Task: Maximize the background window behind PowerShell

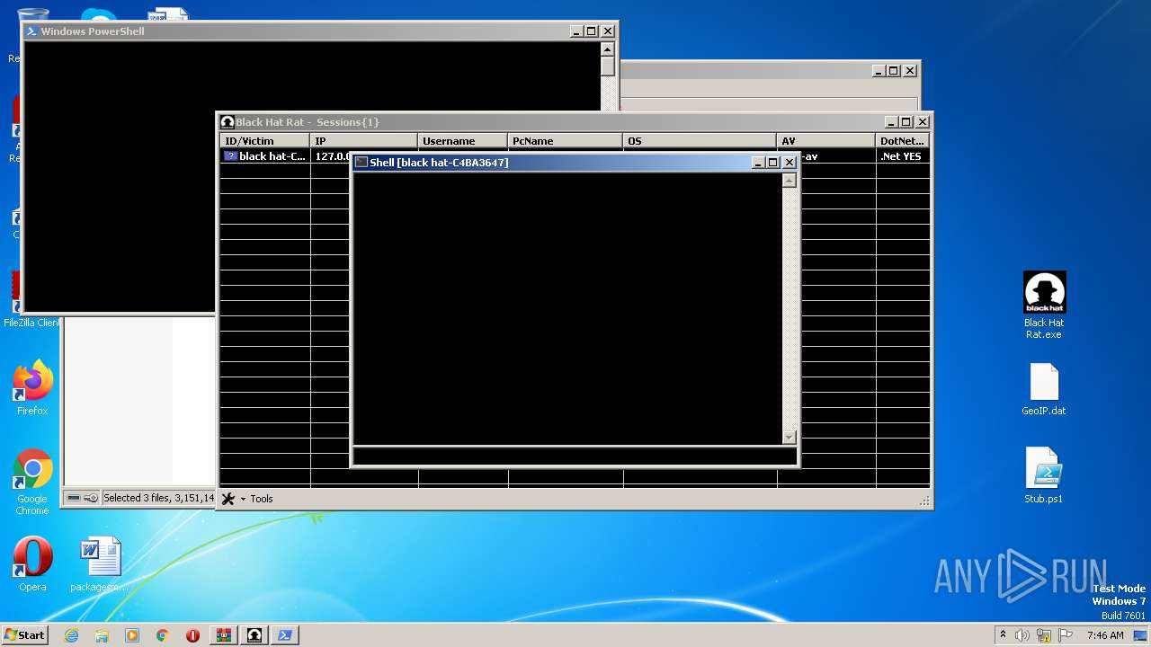Action: (894, 71)
